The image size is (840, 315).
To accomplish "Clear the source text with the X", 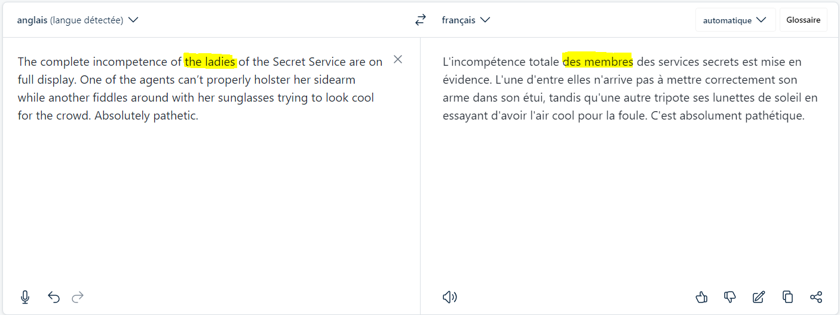I will tap(398, 59).
